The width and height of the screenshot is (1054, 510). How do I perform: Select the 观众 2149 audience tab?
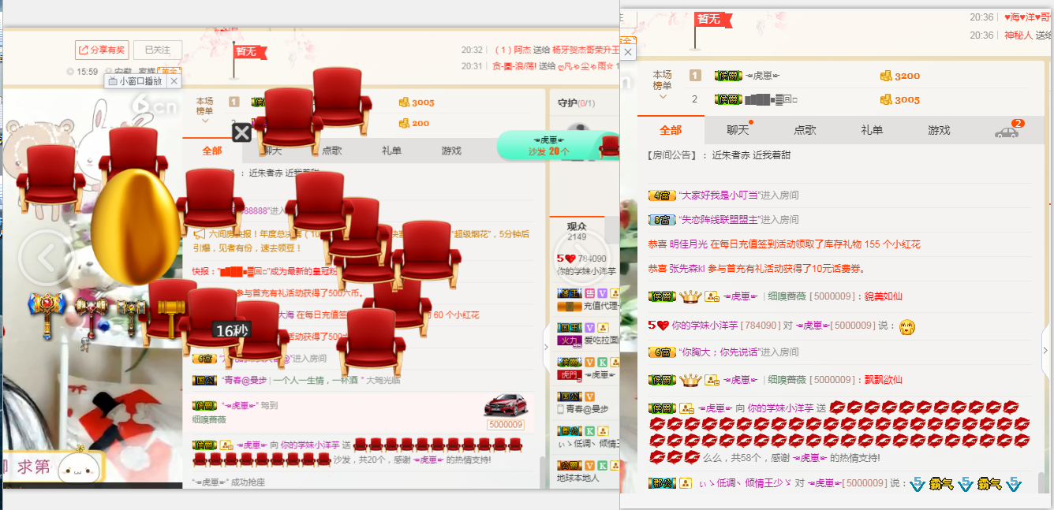pos(577,231)
